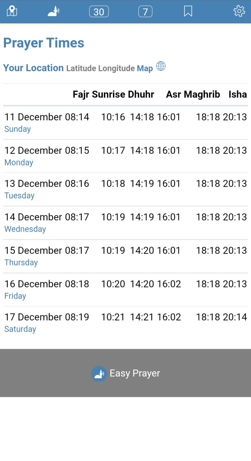Open the Map link
Screen dimensions: 251x461
coord(145,68)
